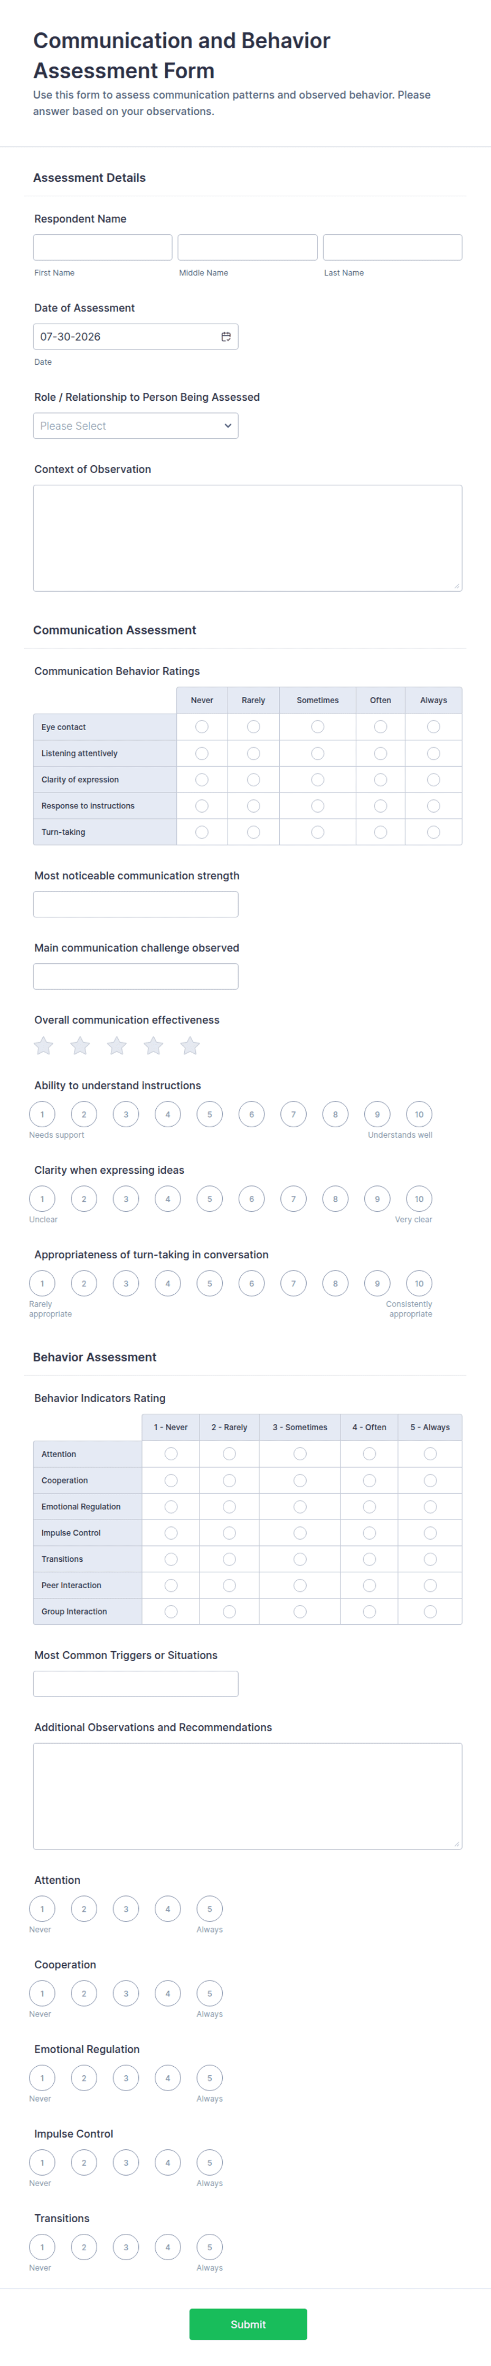The height and width of the screenshot is (2366, 491).
Task: Mark Group Interaction as 5 - Always
Action: click(430, 1611)
